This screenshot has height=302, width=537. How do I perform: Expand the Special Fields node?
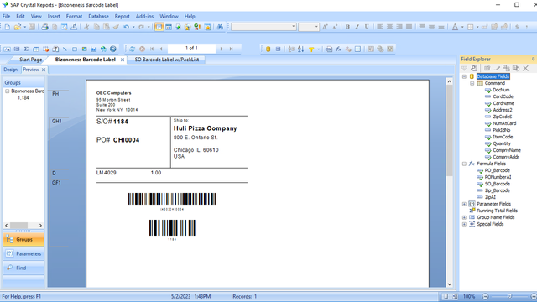point(464,224)
